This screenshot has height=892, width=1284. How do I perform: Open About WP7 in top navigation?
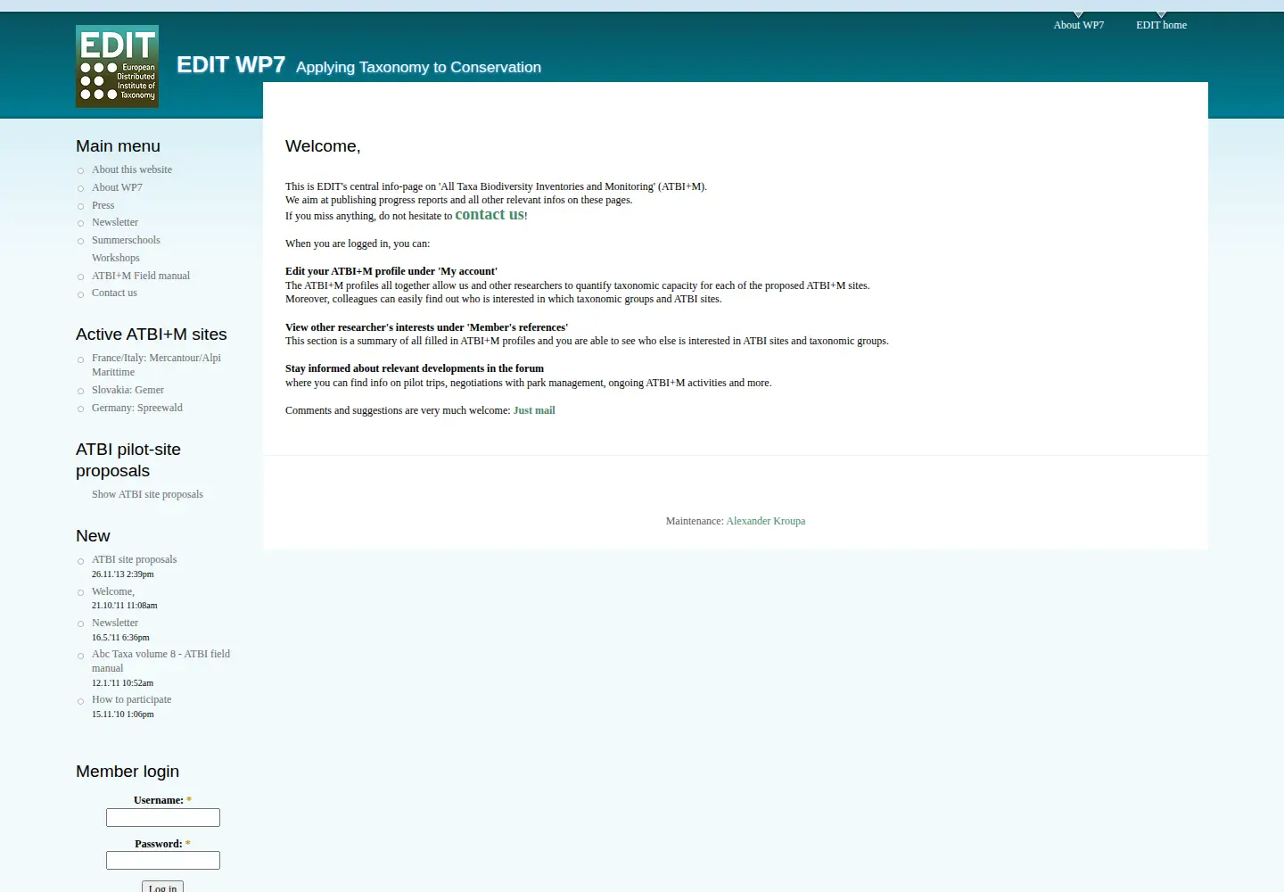[x=1078, y=25]
